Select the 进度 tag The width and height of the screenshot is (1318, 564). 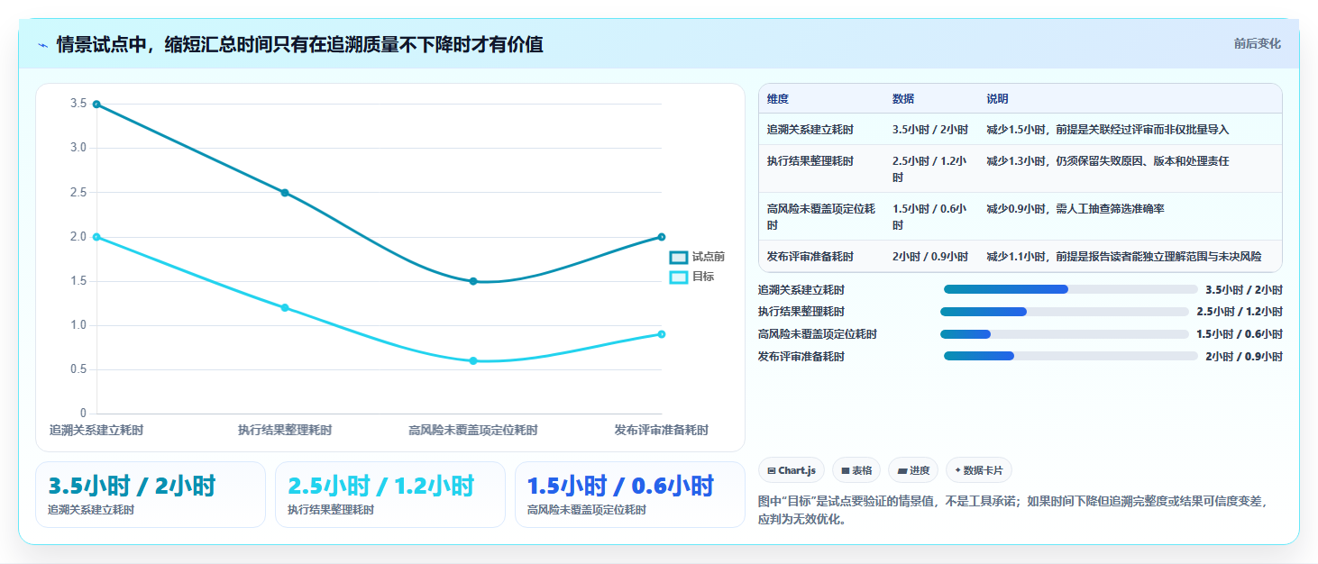point(913,470)
